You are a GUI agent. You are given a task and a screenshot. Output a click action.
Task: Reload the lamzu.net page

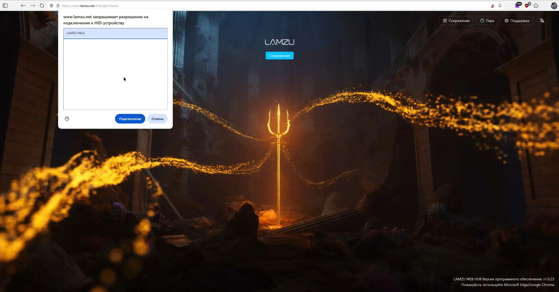[x=42, y=6]
